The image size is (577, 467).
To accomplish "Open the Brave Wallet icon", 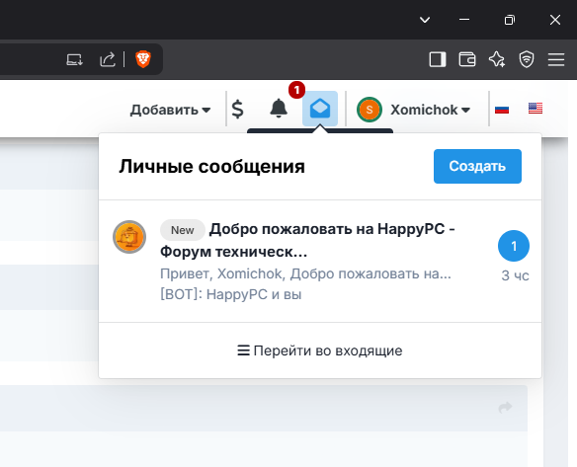I will 467,59.
